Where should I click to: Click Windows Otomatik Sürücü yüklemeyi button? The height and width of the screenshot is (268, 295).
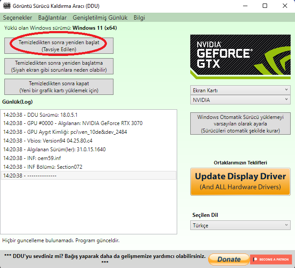(240, 124)
